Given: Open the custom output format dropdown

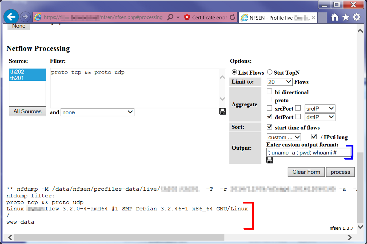Looking at the screenshot, I should click(284, 137).
